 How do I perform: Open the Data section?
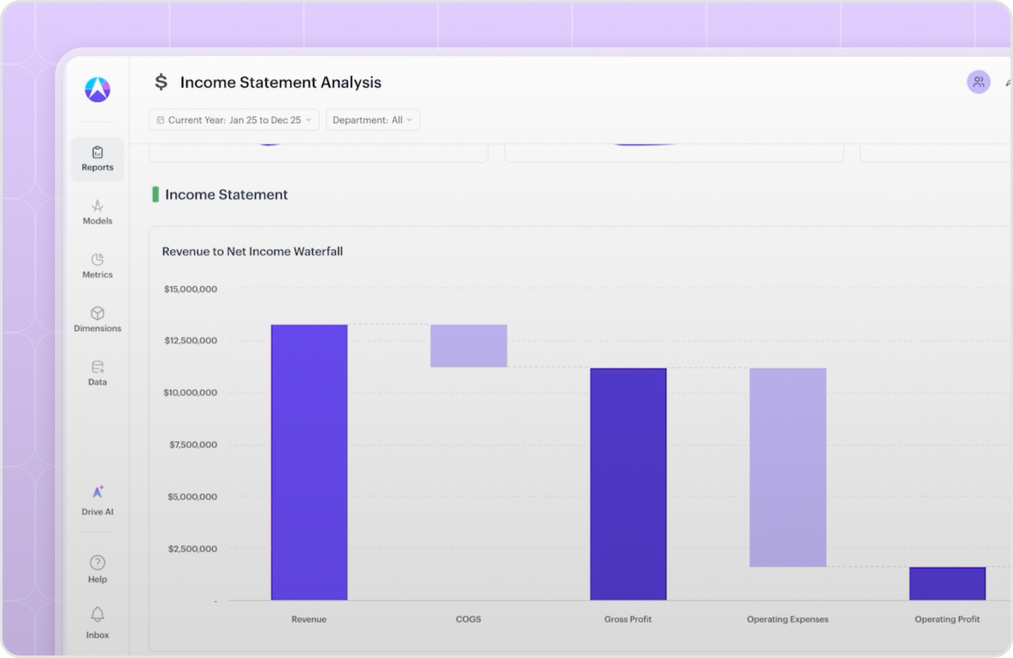click(98, 374)
